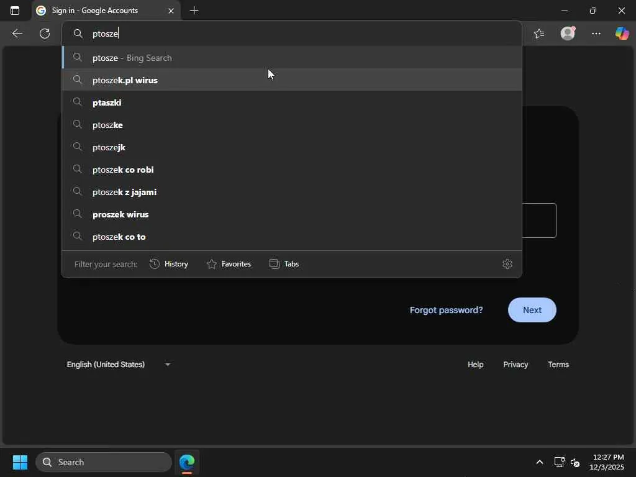Open the tab actions menu icon
Screen dimensions: 636x477
click(15, 11)
